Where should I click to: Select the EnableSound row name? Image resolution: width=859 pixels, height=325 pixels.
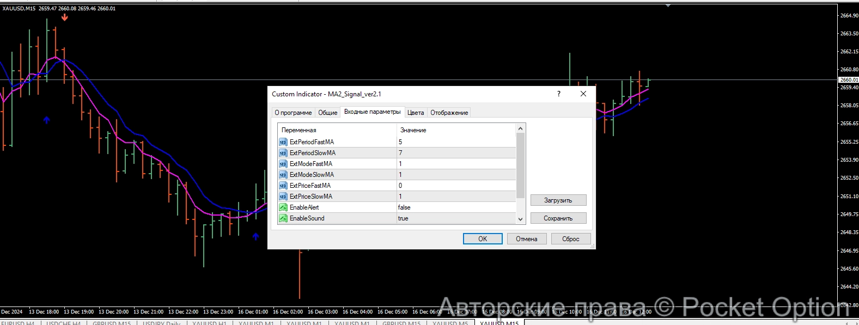tap(307, 218)
